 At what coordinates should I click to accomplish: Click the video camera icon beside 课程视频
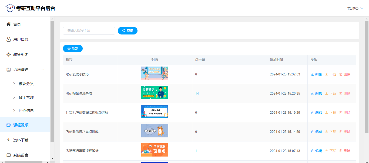[x=9, y=125]
